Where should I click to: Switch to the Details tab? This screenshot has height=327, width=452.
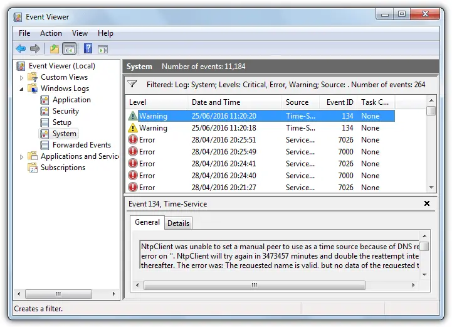(178, 223)
